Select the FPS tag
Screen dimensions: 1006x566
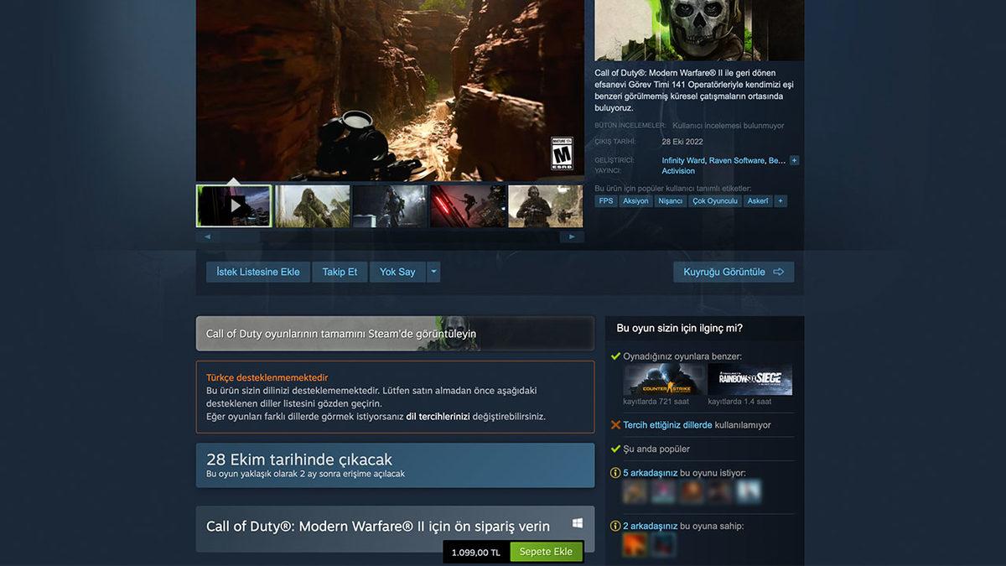[x=606, y=200]
